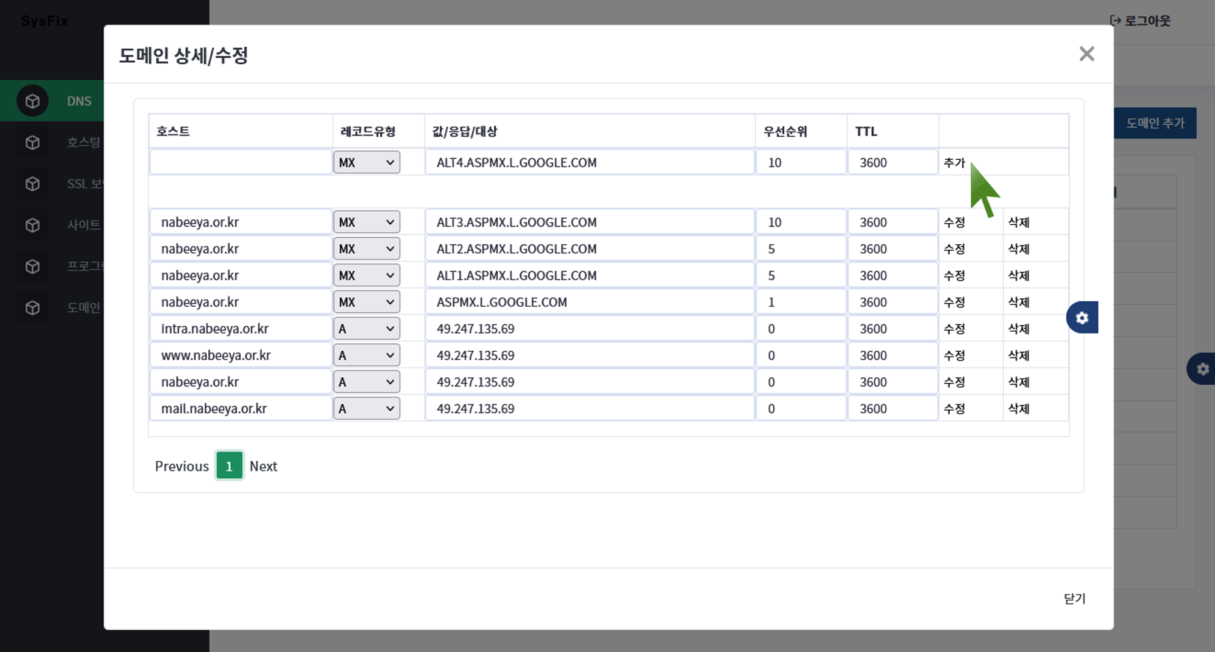Screen dimensions: 1215x652
Task: Click 추가 to add the new record
Action: point(954,163)
